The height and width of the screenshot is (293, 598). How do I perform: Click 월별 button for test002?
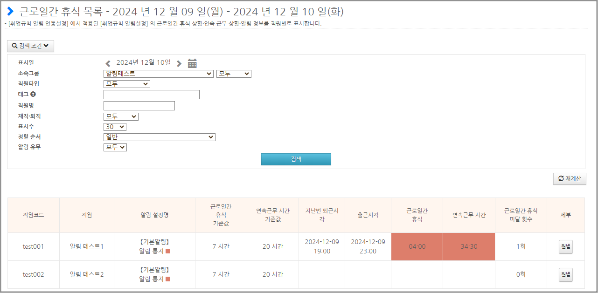pyautogui.click(x=565, y=275)
